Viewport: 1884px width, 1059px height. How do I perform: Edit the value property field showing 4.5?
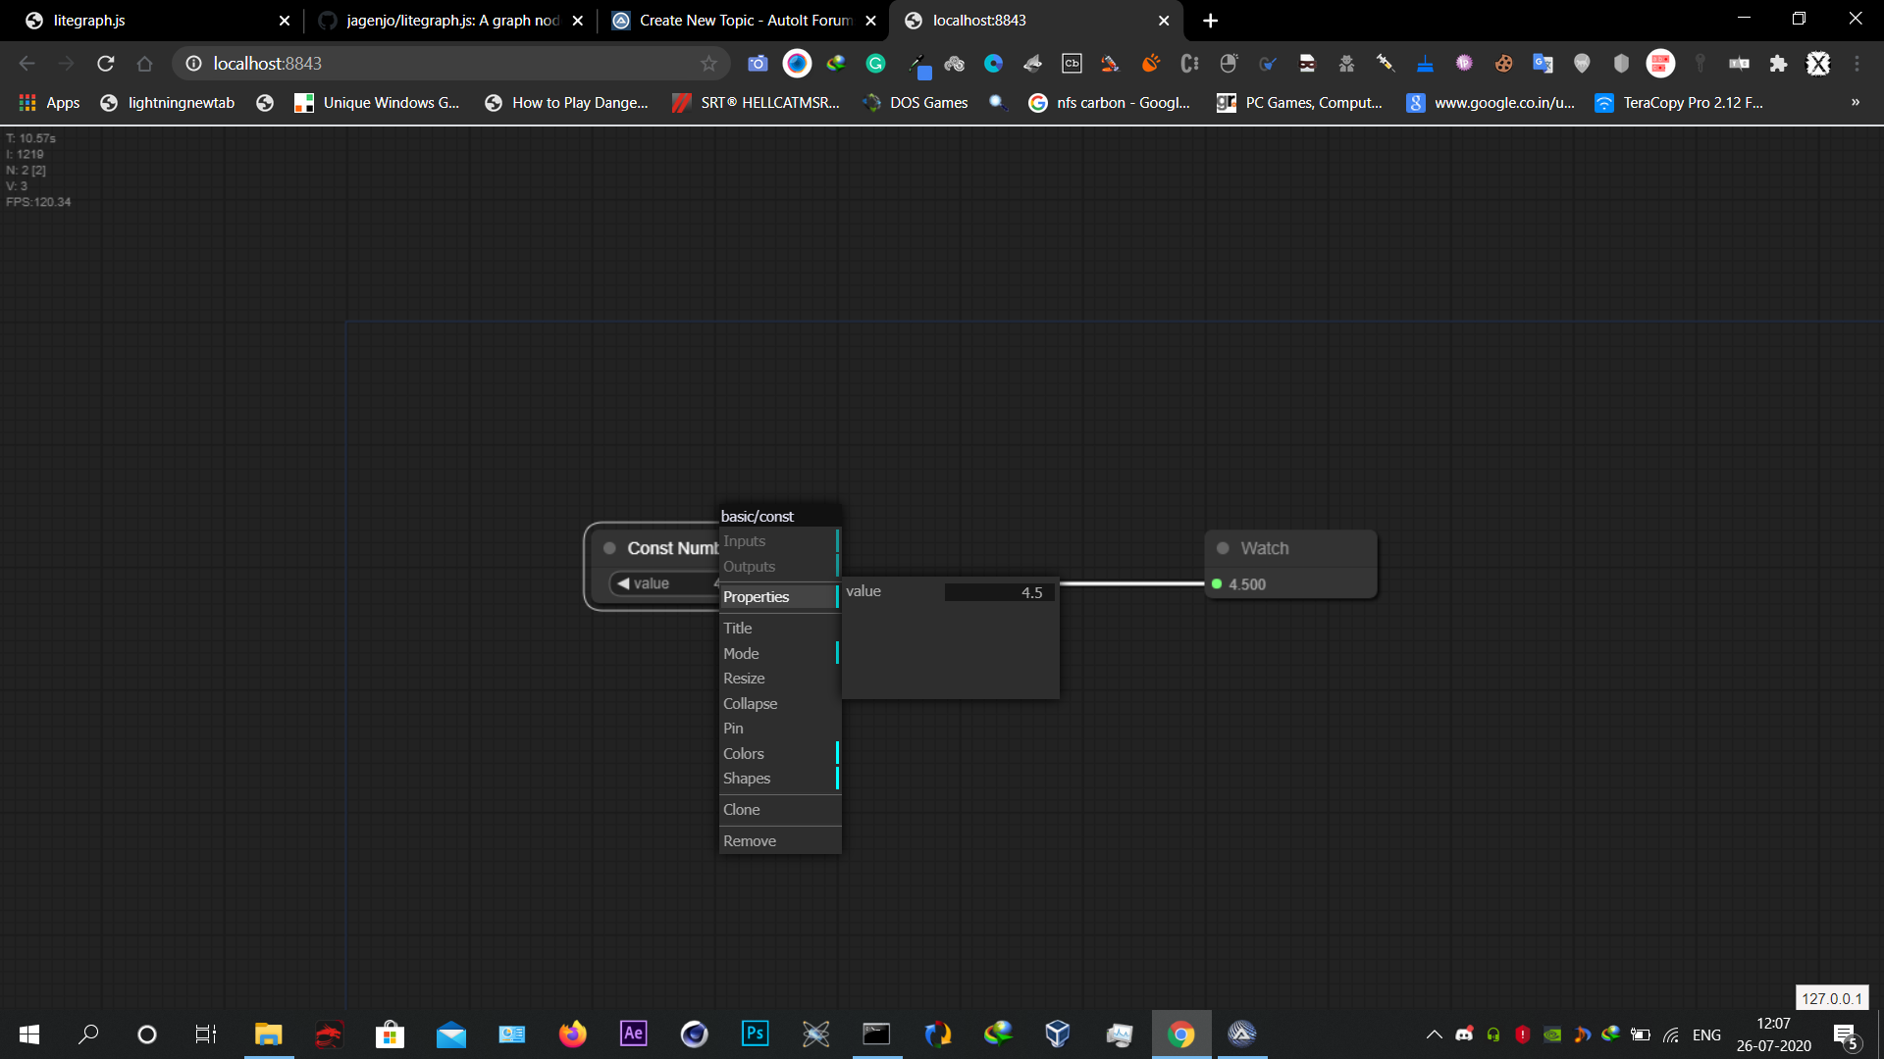click(999, 592)
